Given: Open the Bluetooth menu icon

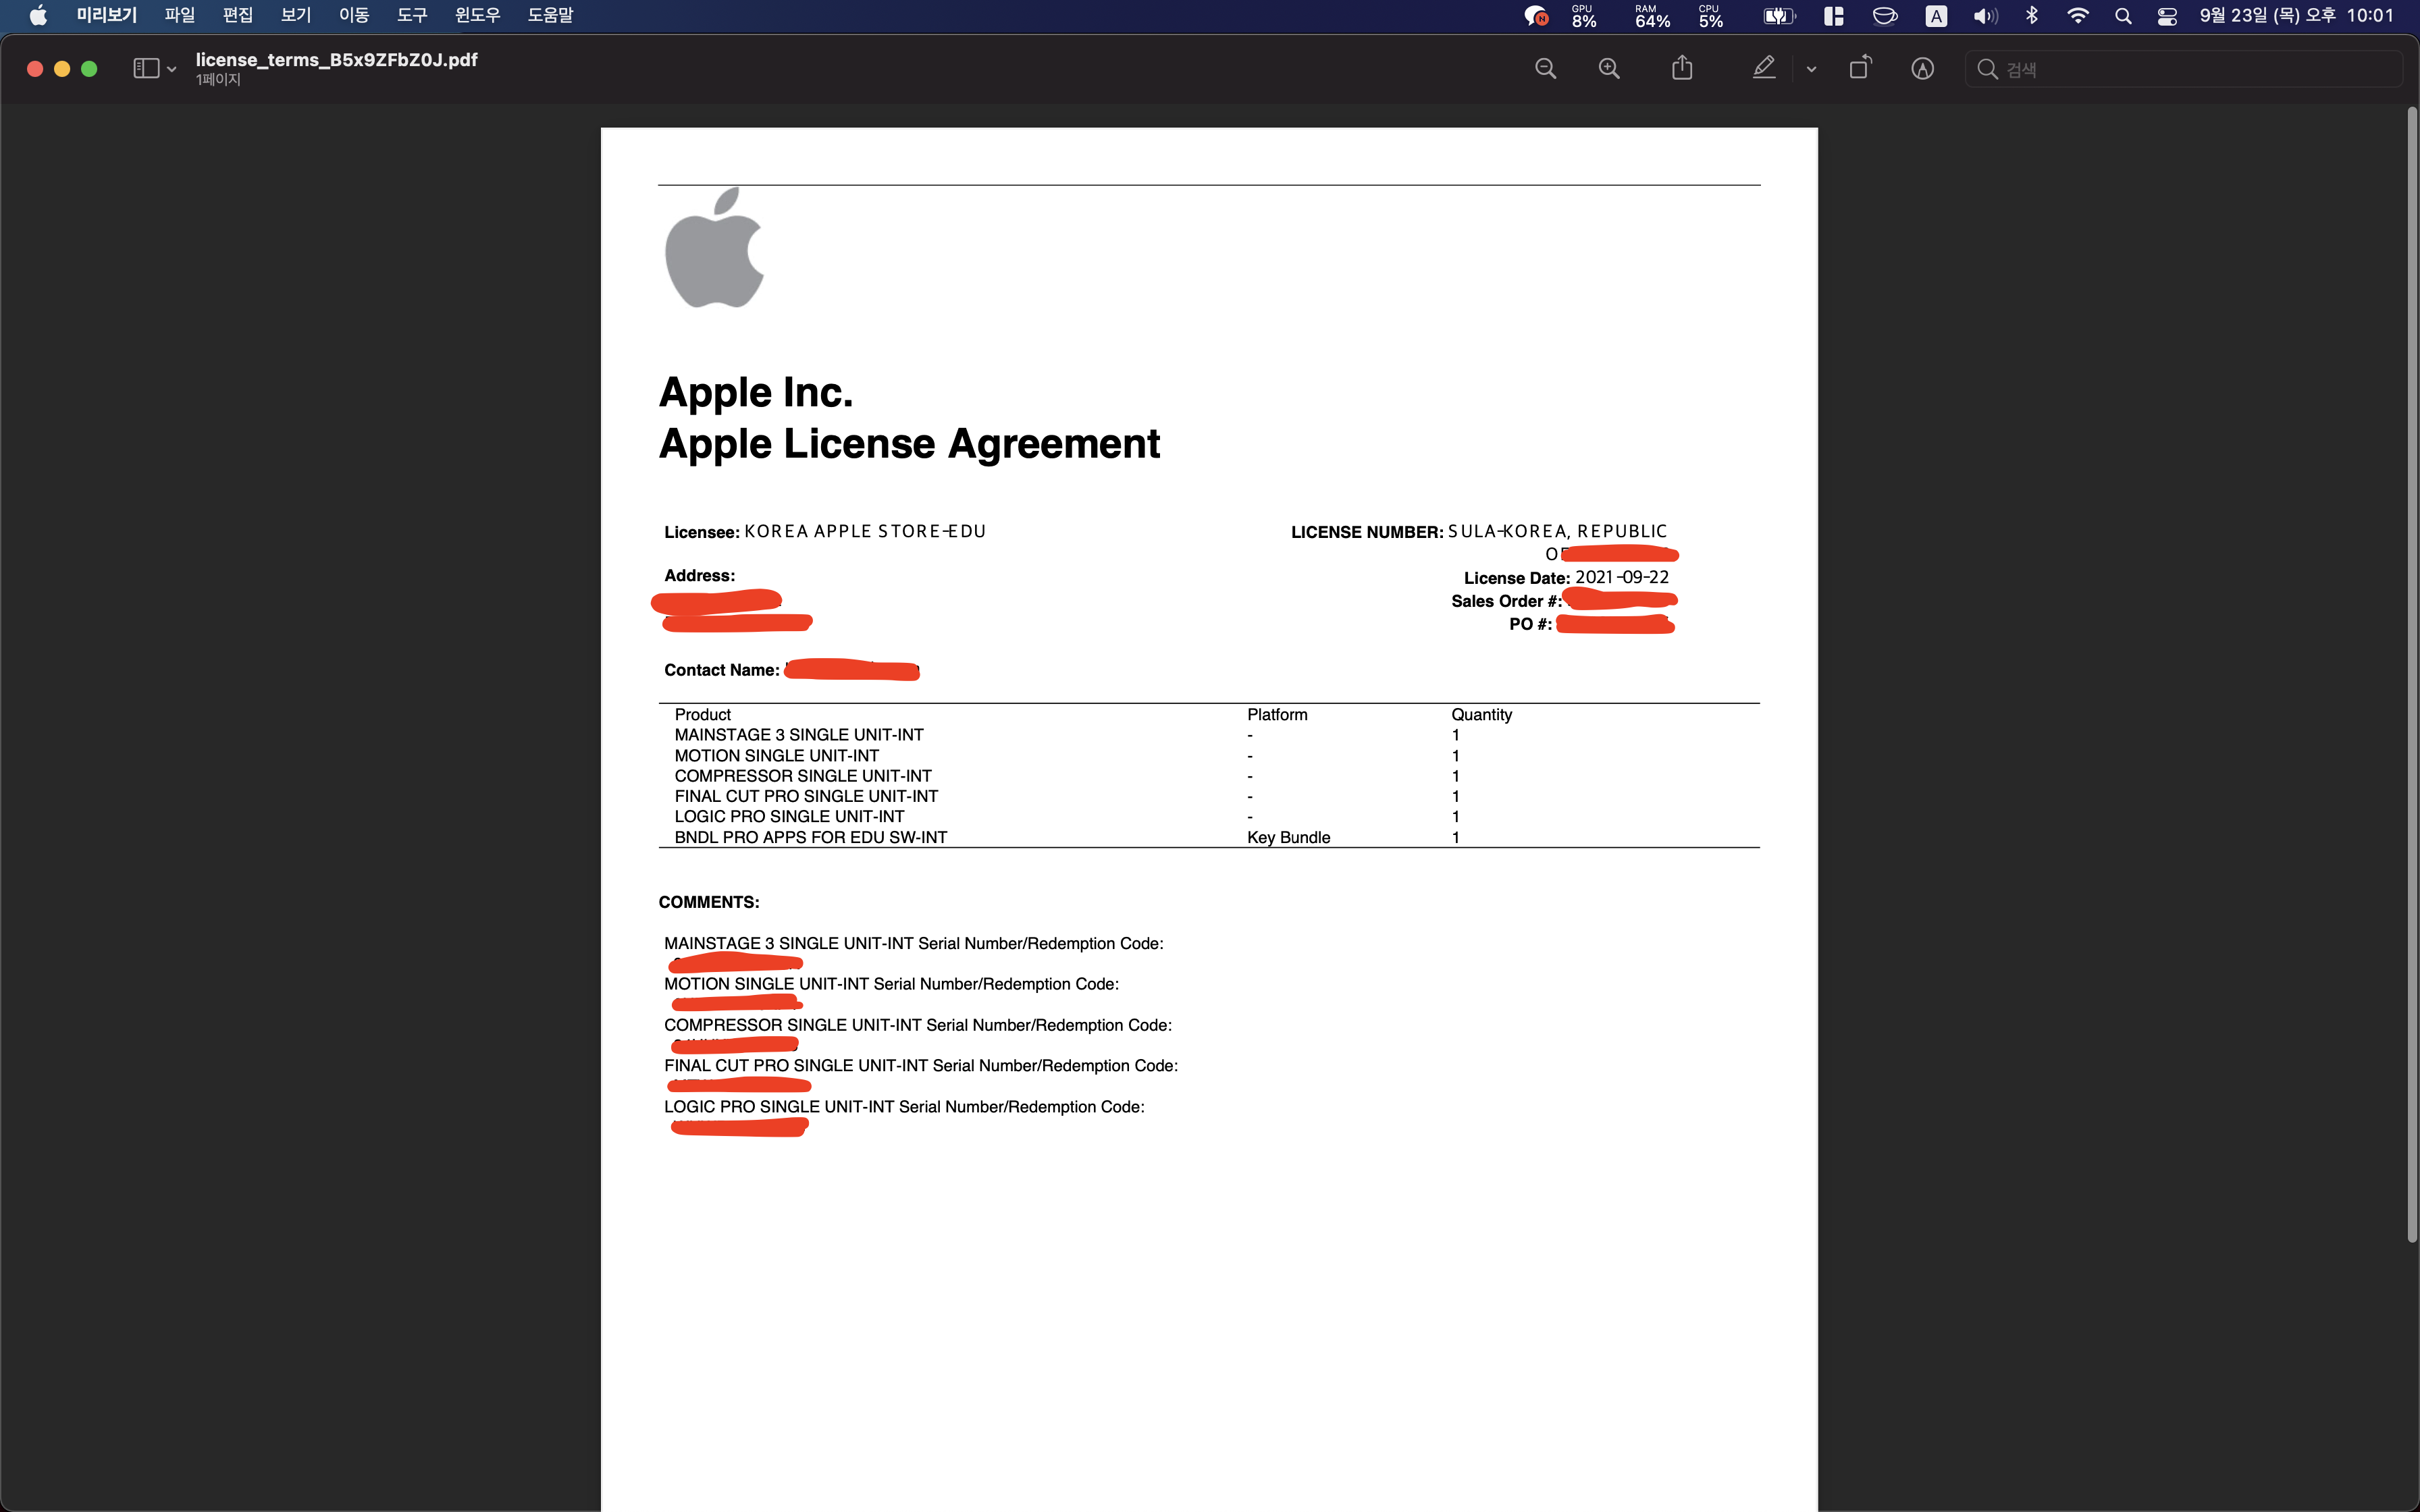Looking at the screenshot, I should click(x=2032, y=16).
